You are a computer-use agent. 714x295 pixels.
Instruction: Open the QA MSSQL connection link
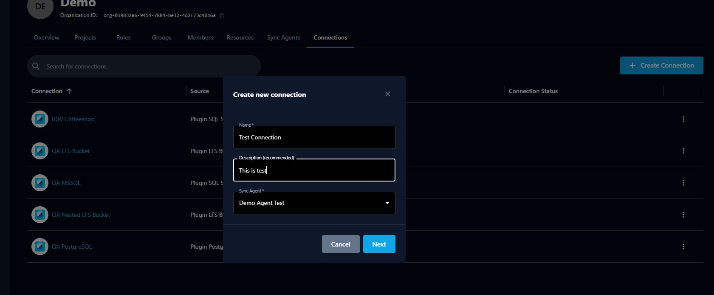66,183
